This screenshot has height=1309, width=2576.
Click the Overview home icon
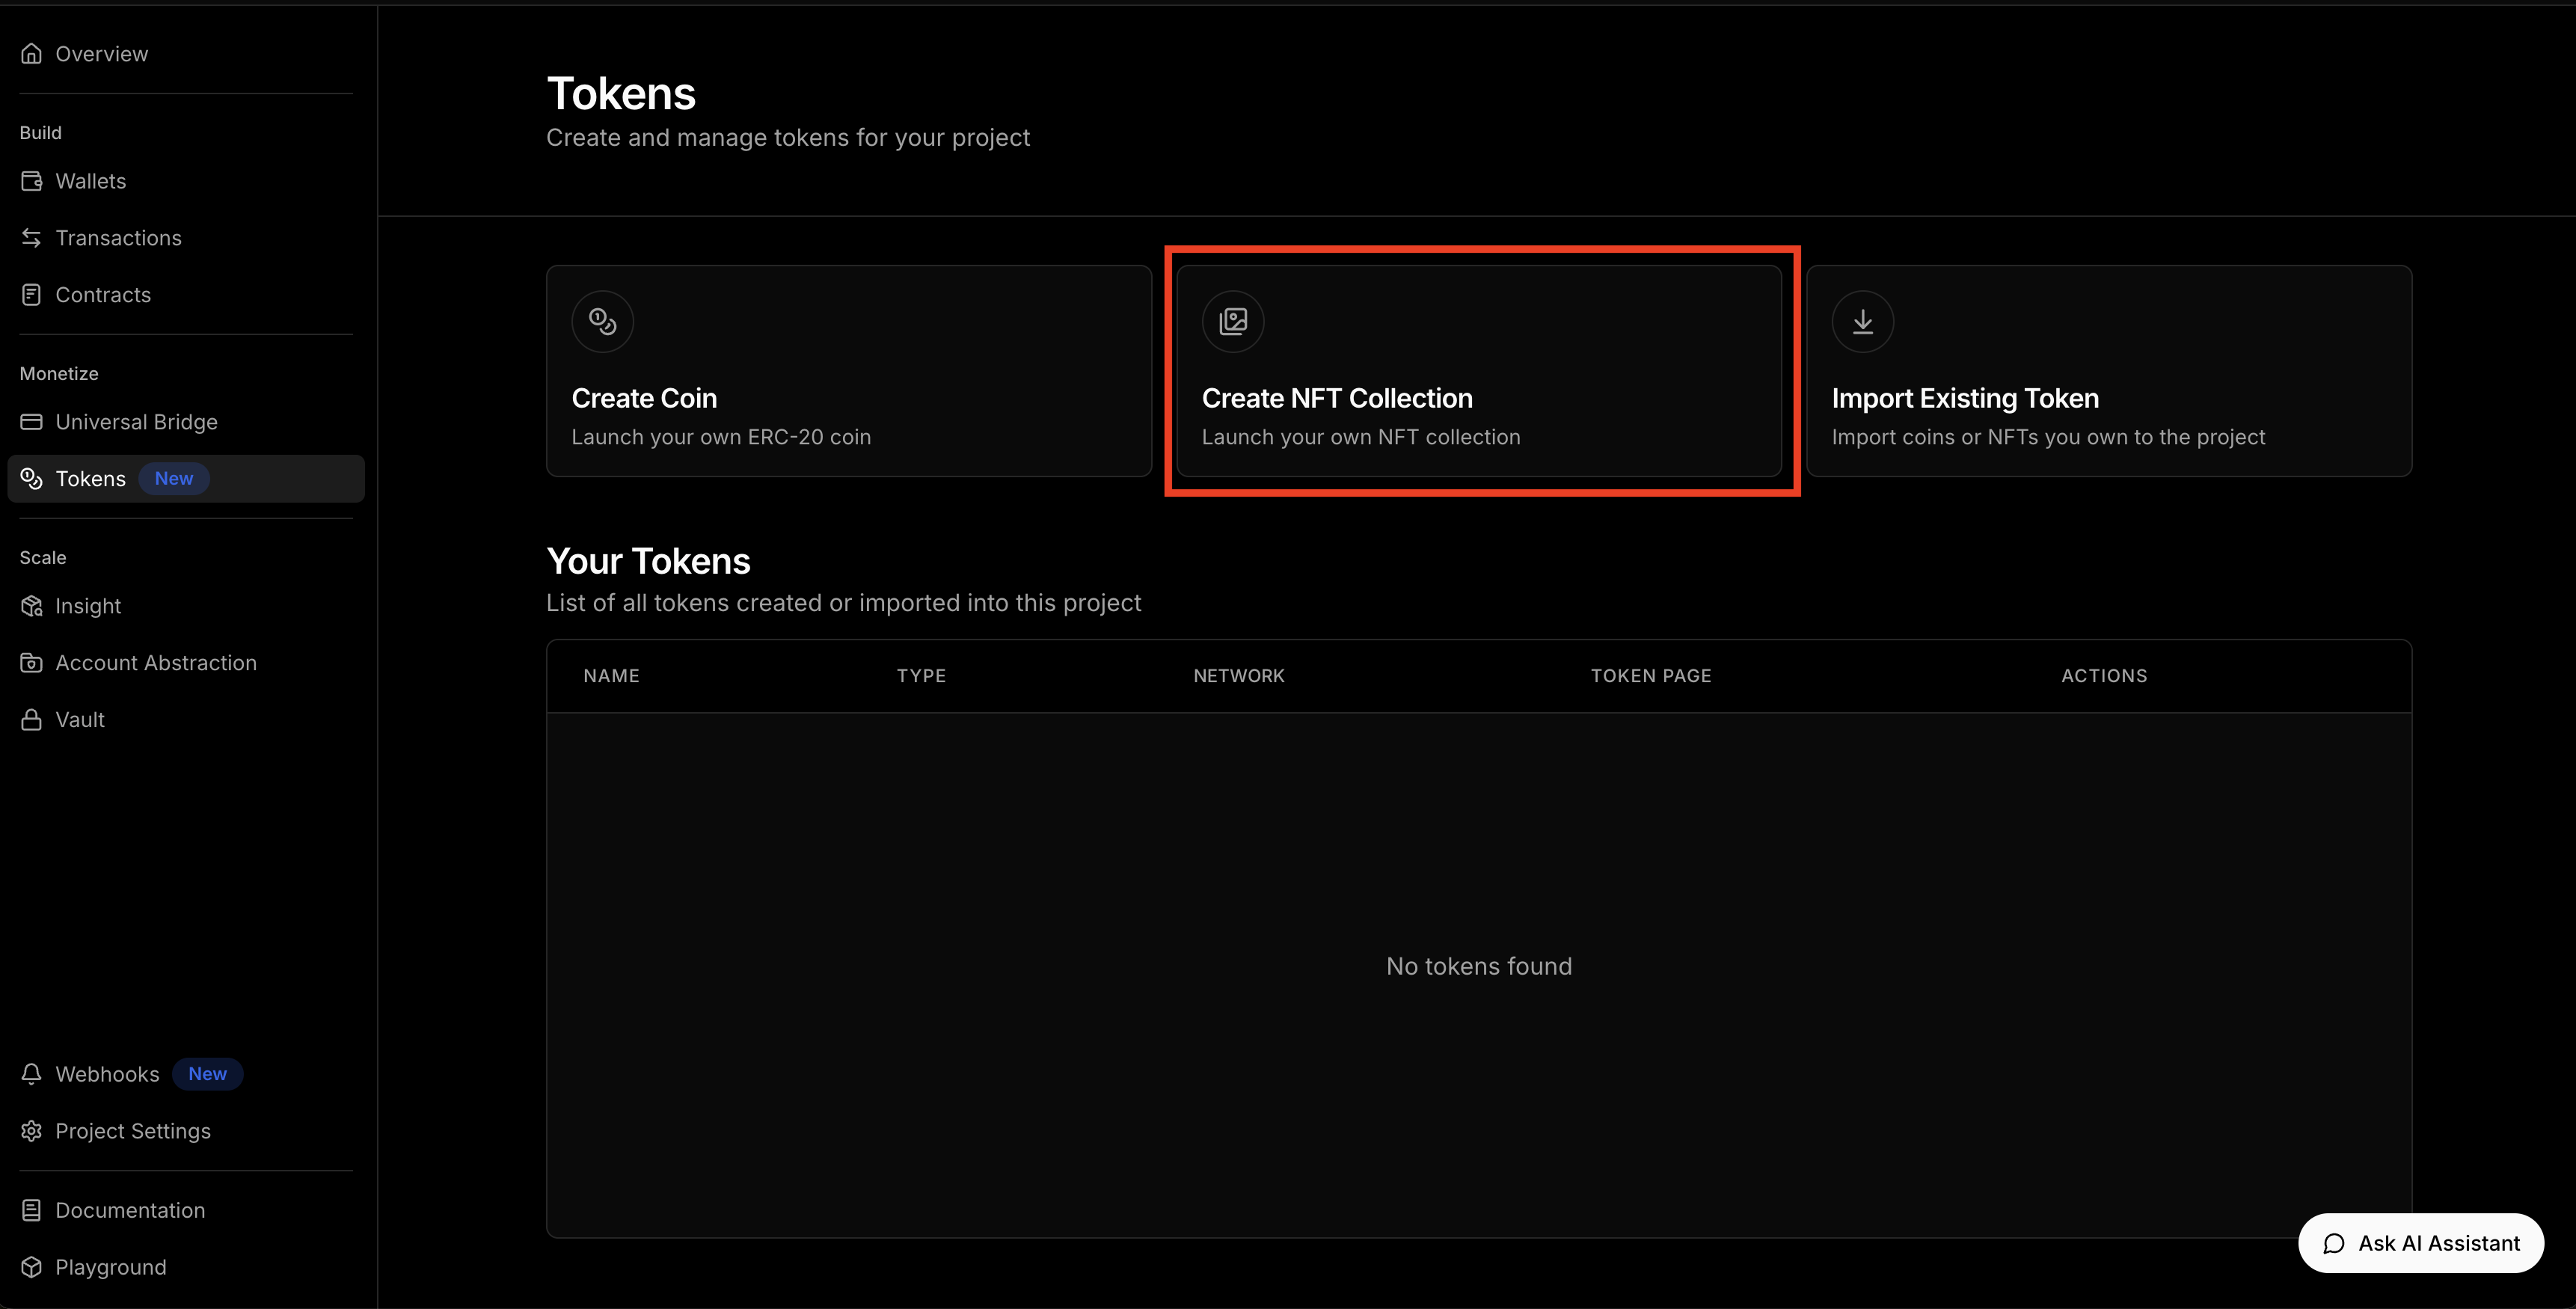click(x=31, y=54)
